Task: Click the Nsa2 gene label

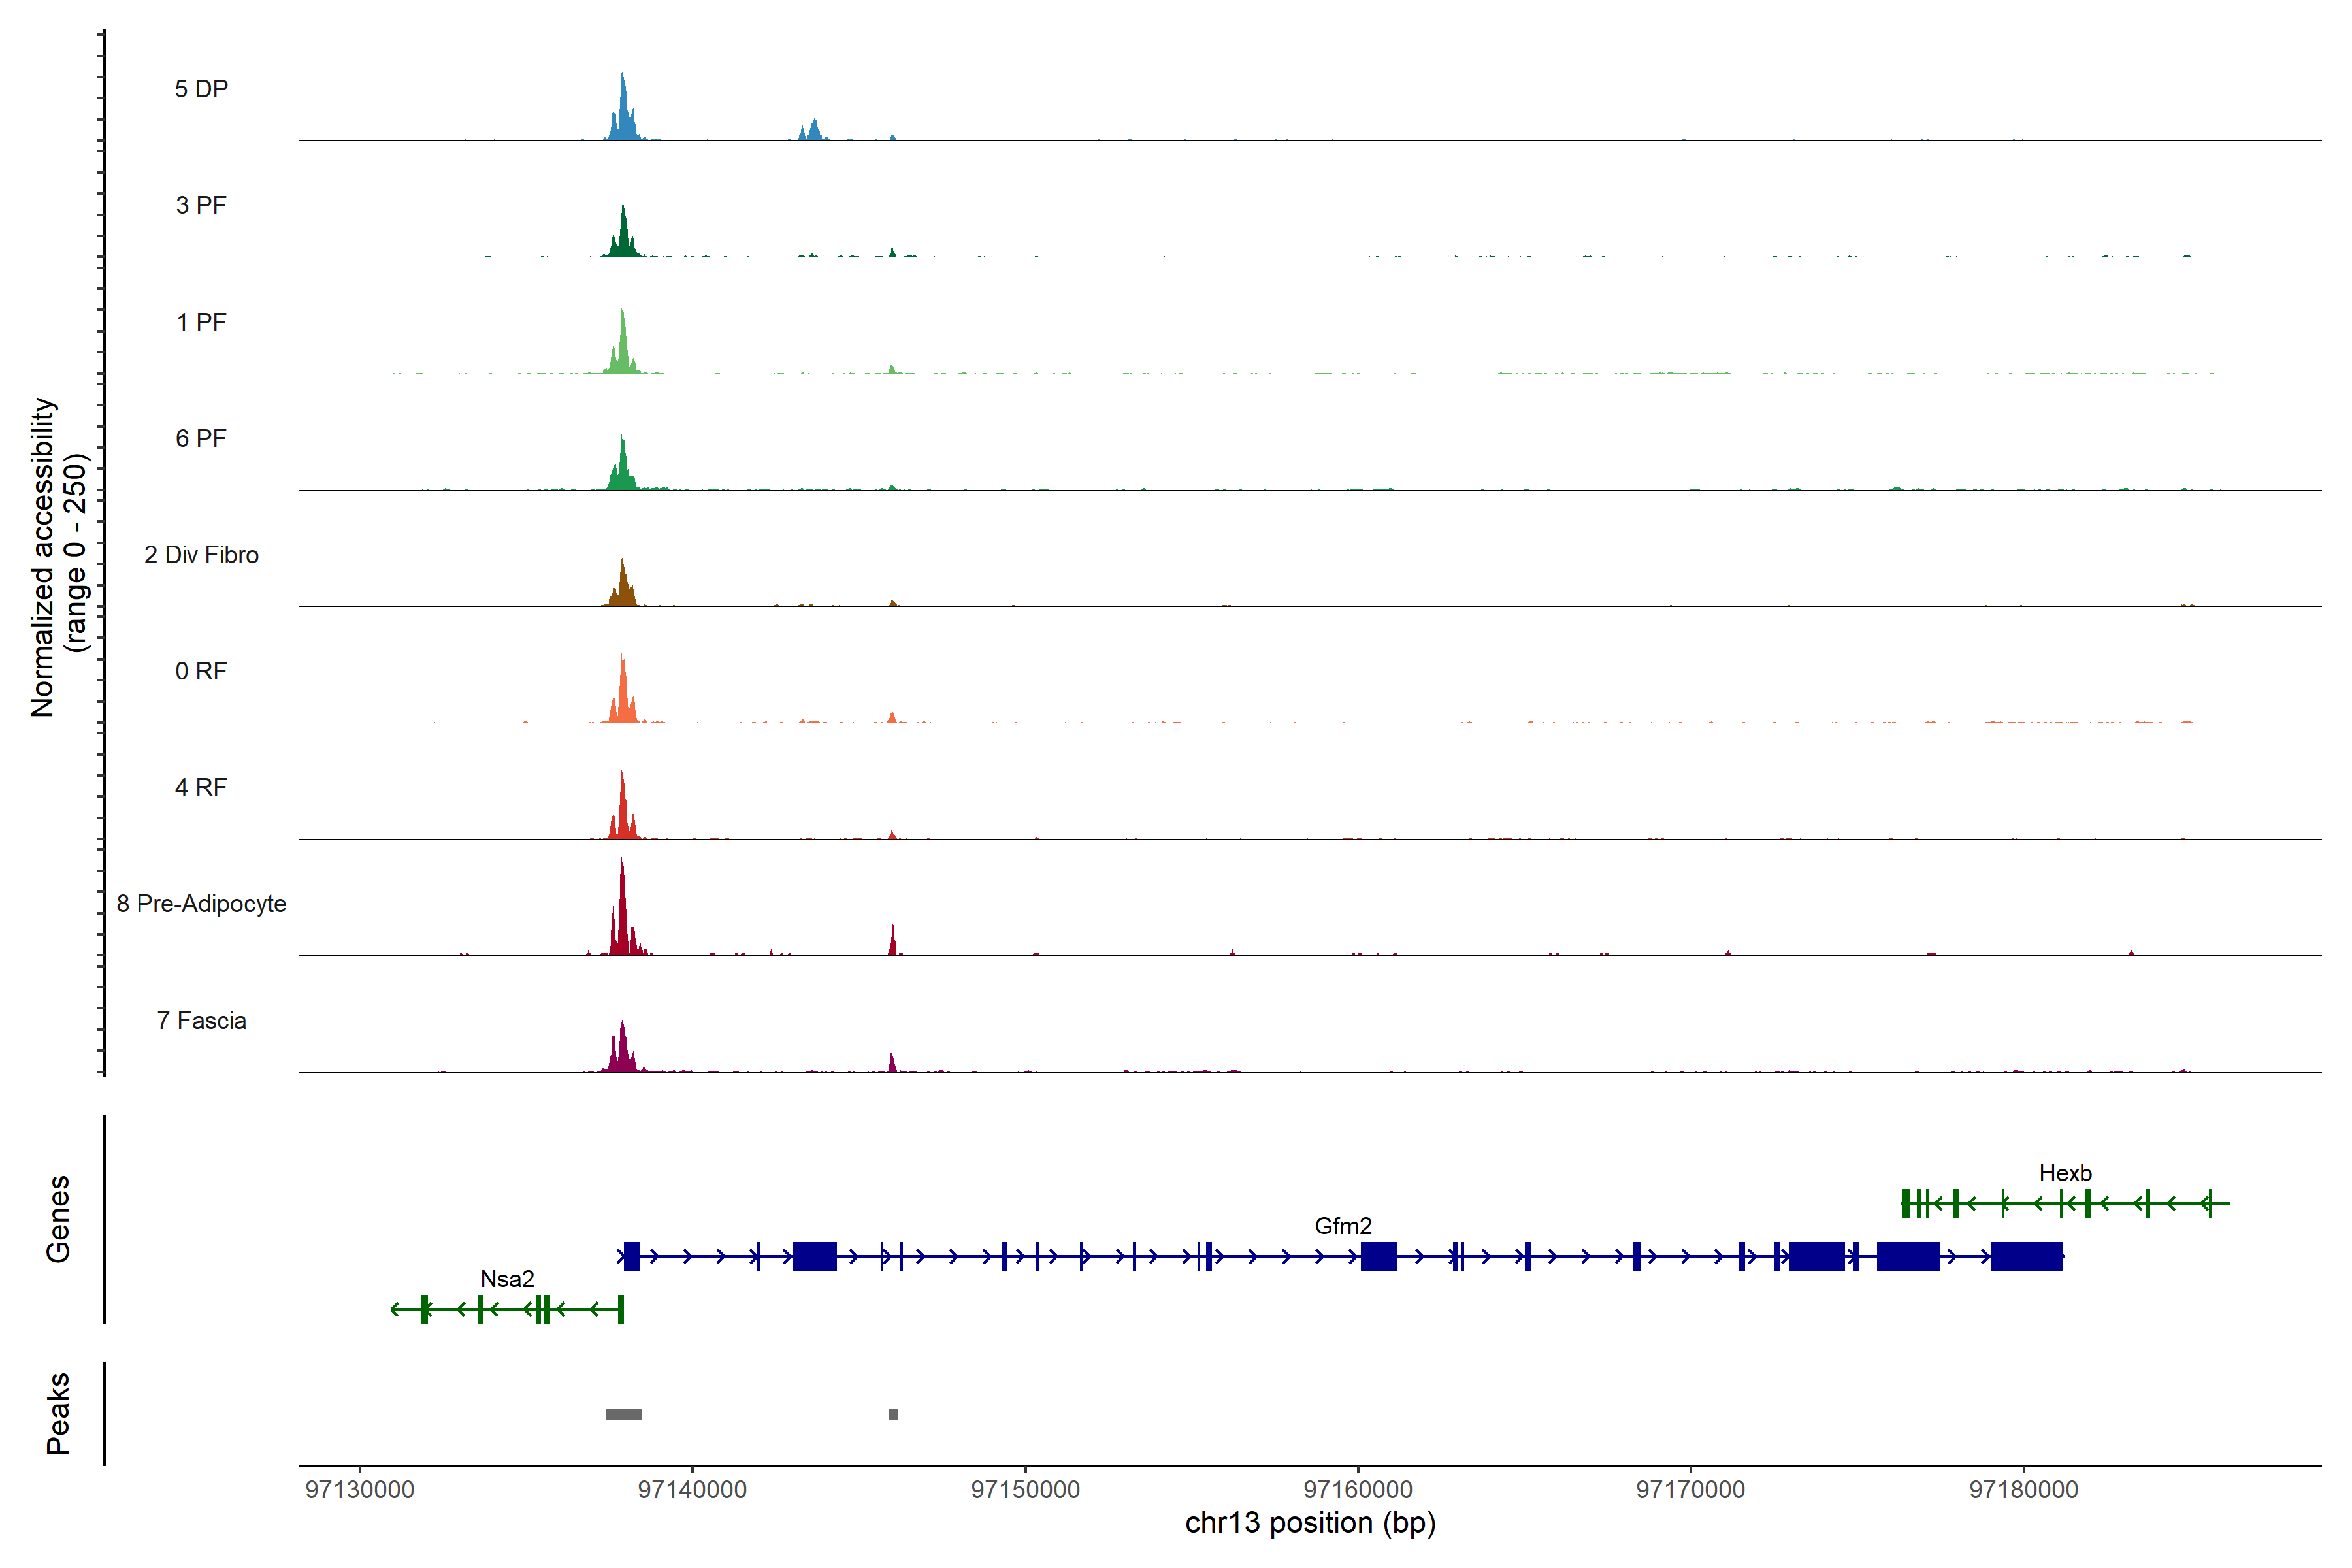Action: pyautogui.click(x=507, y=1279)
